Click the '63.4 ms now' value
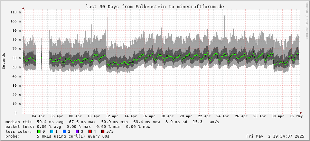310x141 pixels. (x=147, y=122)
